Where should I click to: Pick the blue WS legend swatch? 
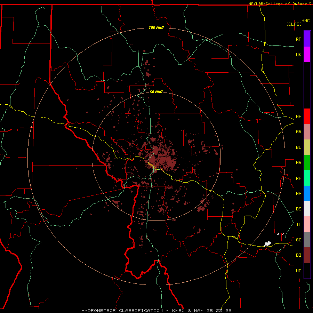(x=307, y=193)
